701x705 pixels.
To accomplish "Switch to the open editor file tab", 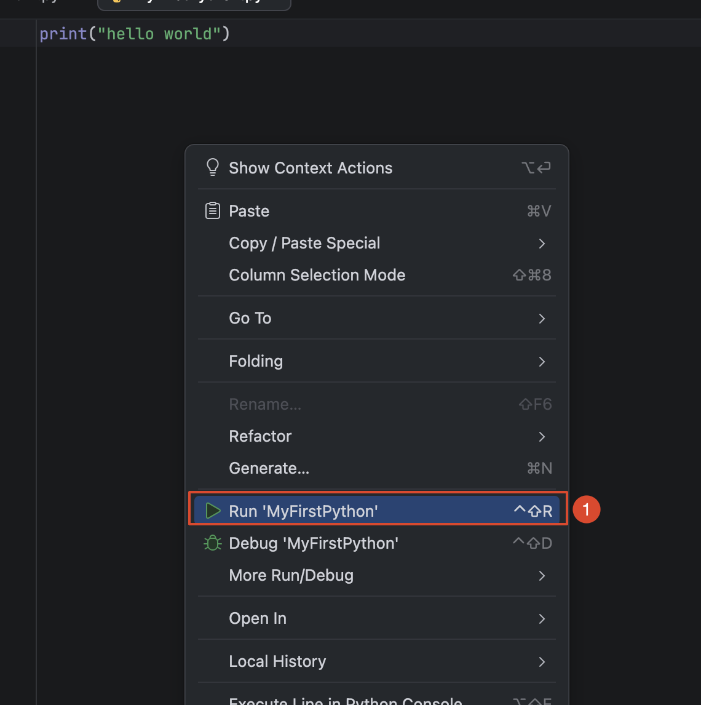I will pos(194,4).
